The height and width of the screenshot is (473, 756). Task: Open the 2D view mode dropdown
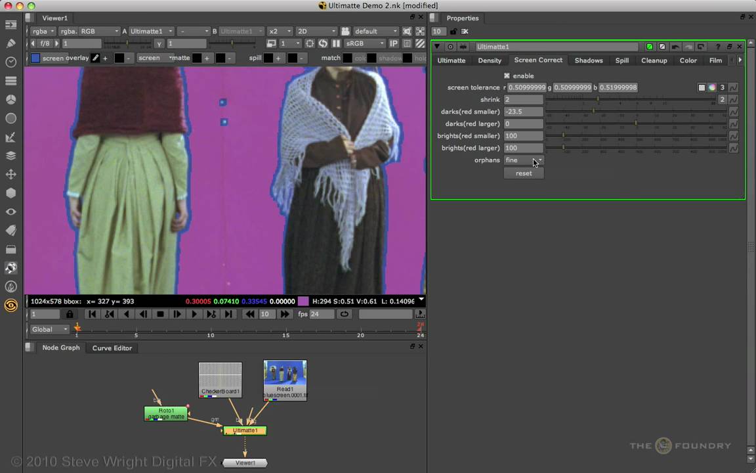[x=316, y=31]
